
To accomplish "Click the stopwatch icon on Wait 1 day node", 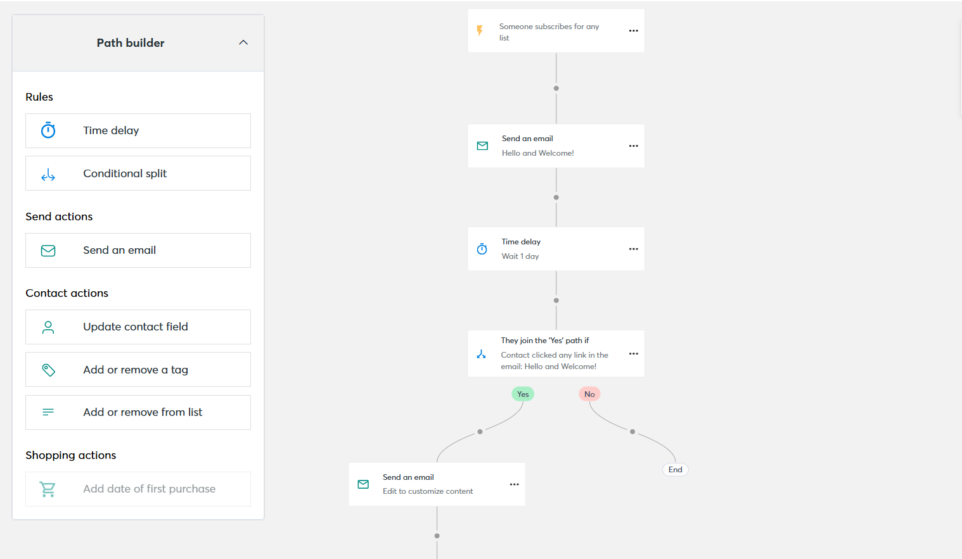I will click(x=482, y=249).
